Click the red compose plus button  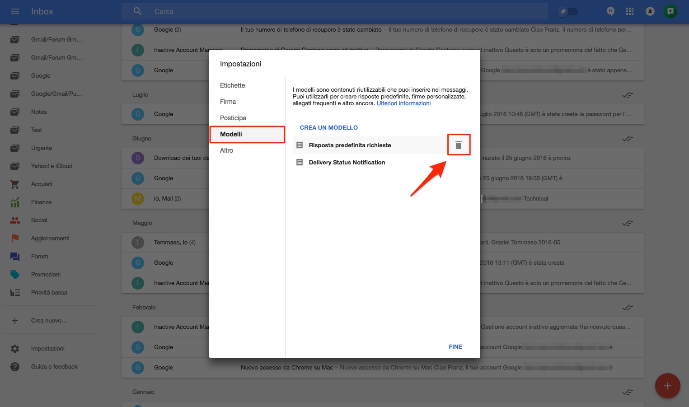667,385
